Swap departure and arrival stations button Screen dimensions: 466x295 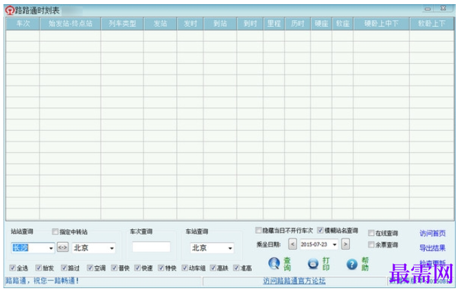click(62, 247)
